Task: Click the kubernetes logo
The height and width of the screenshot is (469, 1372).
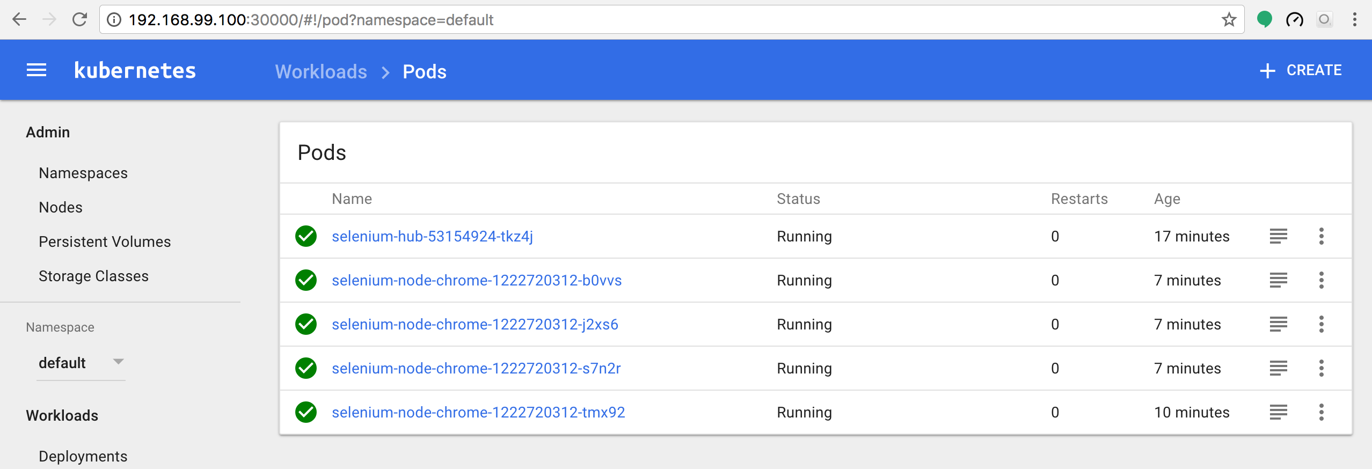Action: point(135,70)
